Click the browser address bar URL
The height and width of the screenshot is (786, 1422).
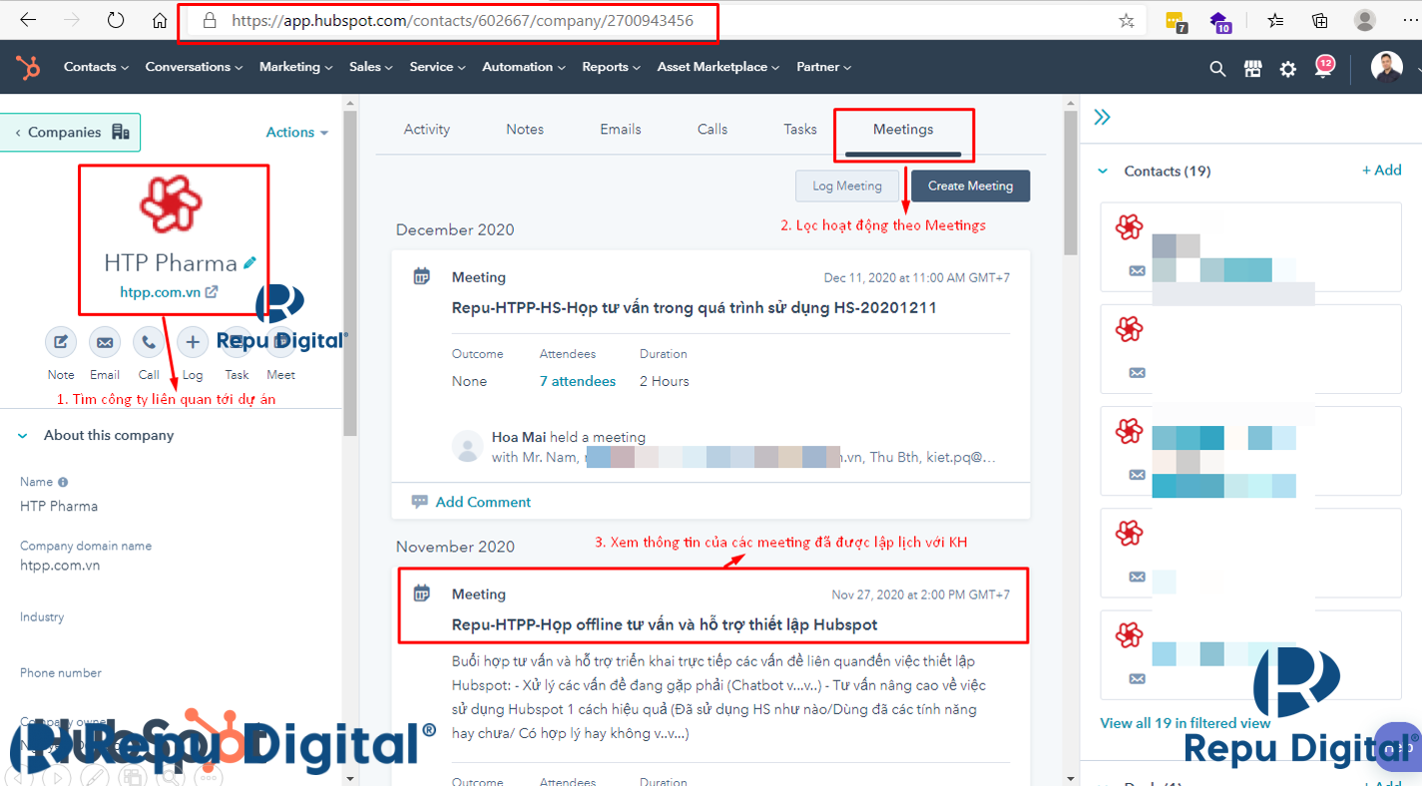pos(462,20)
